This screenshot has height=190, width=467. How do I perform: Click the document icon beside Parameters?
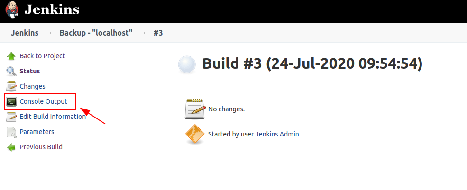[11, 132]
